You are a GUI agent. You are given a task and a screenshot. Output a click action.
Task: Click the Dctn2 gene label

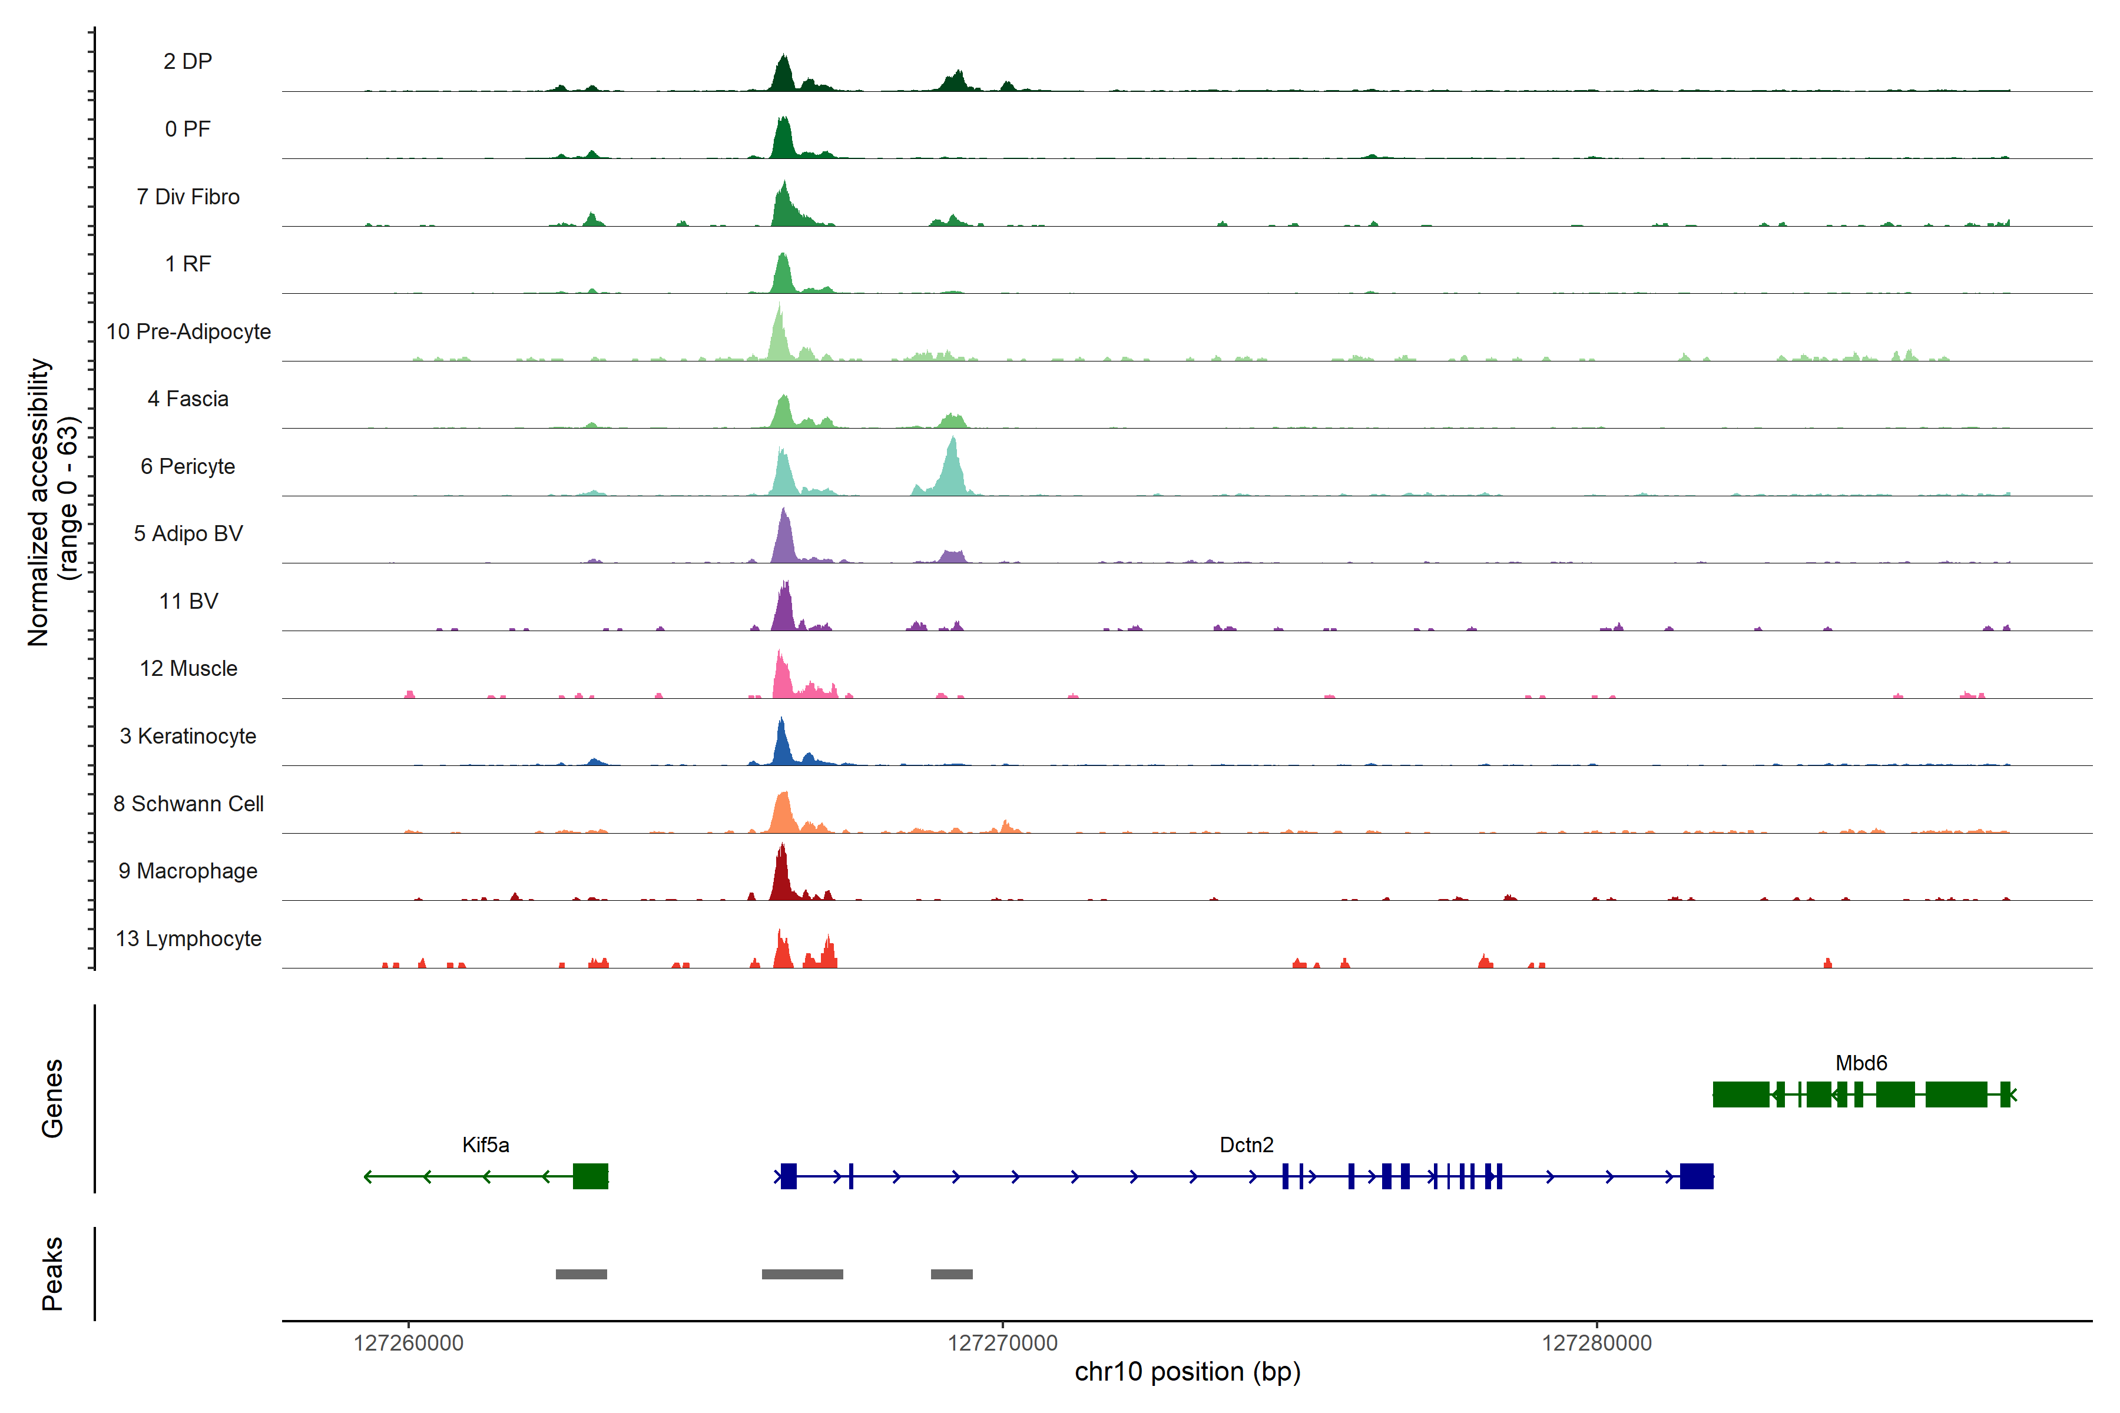point(1247,1145)
